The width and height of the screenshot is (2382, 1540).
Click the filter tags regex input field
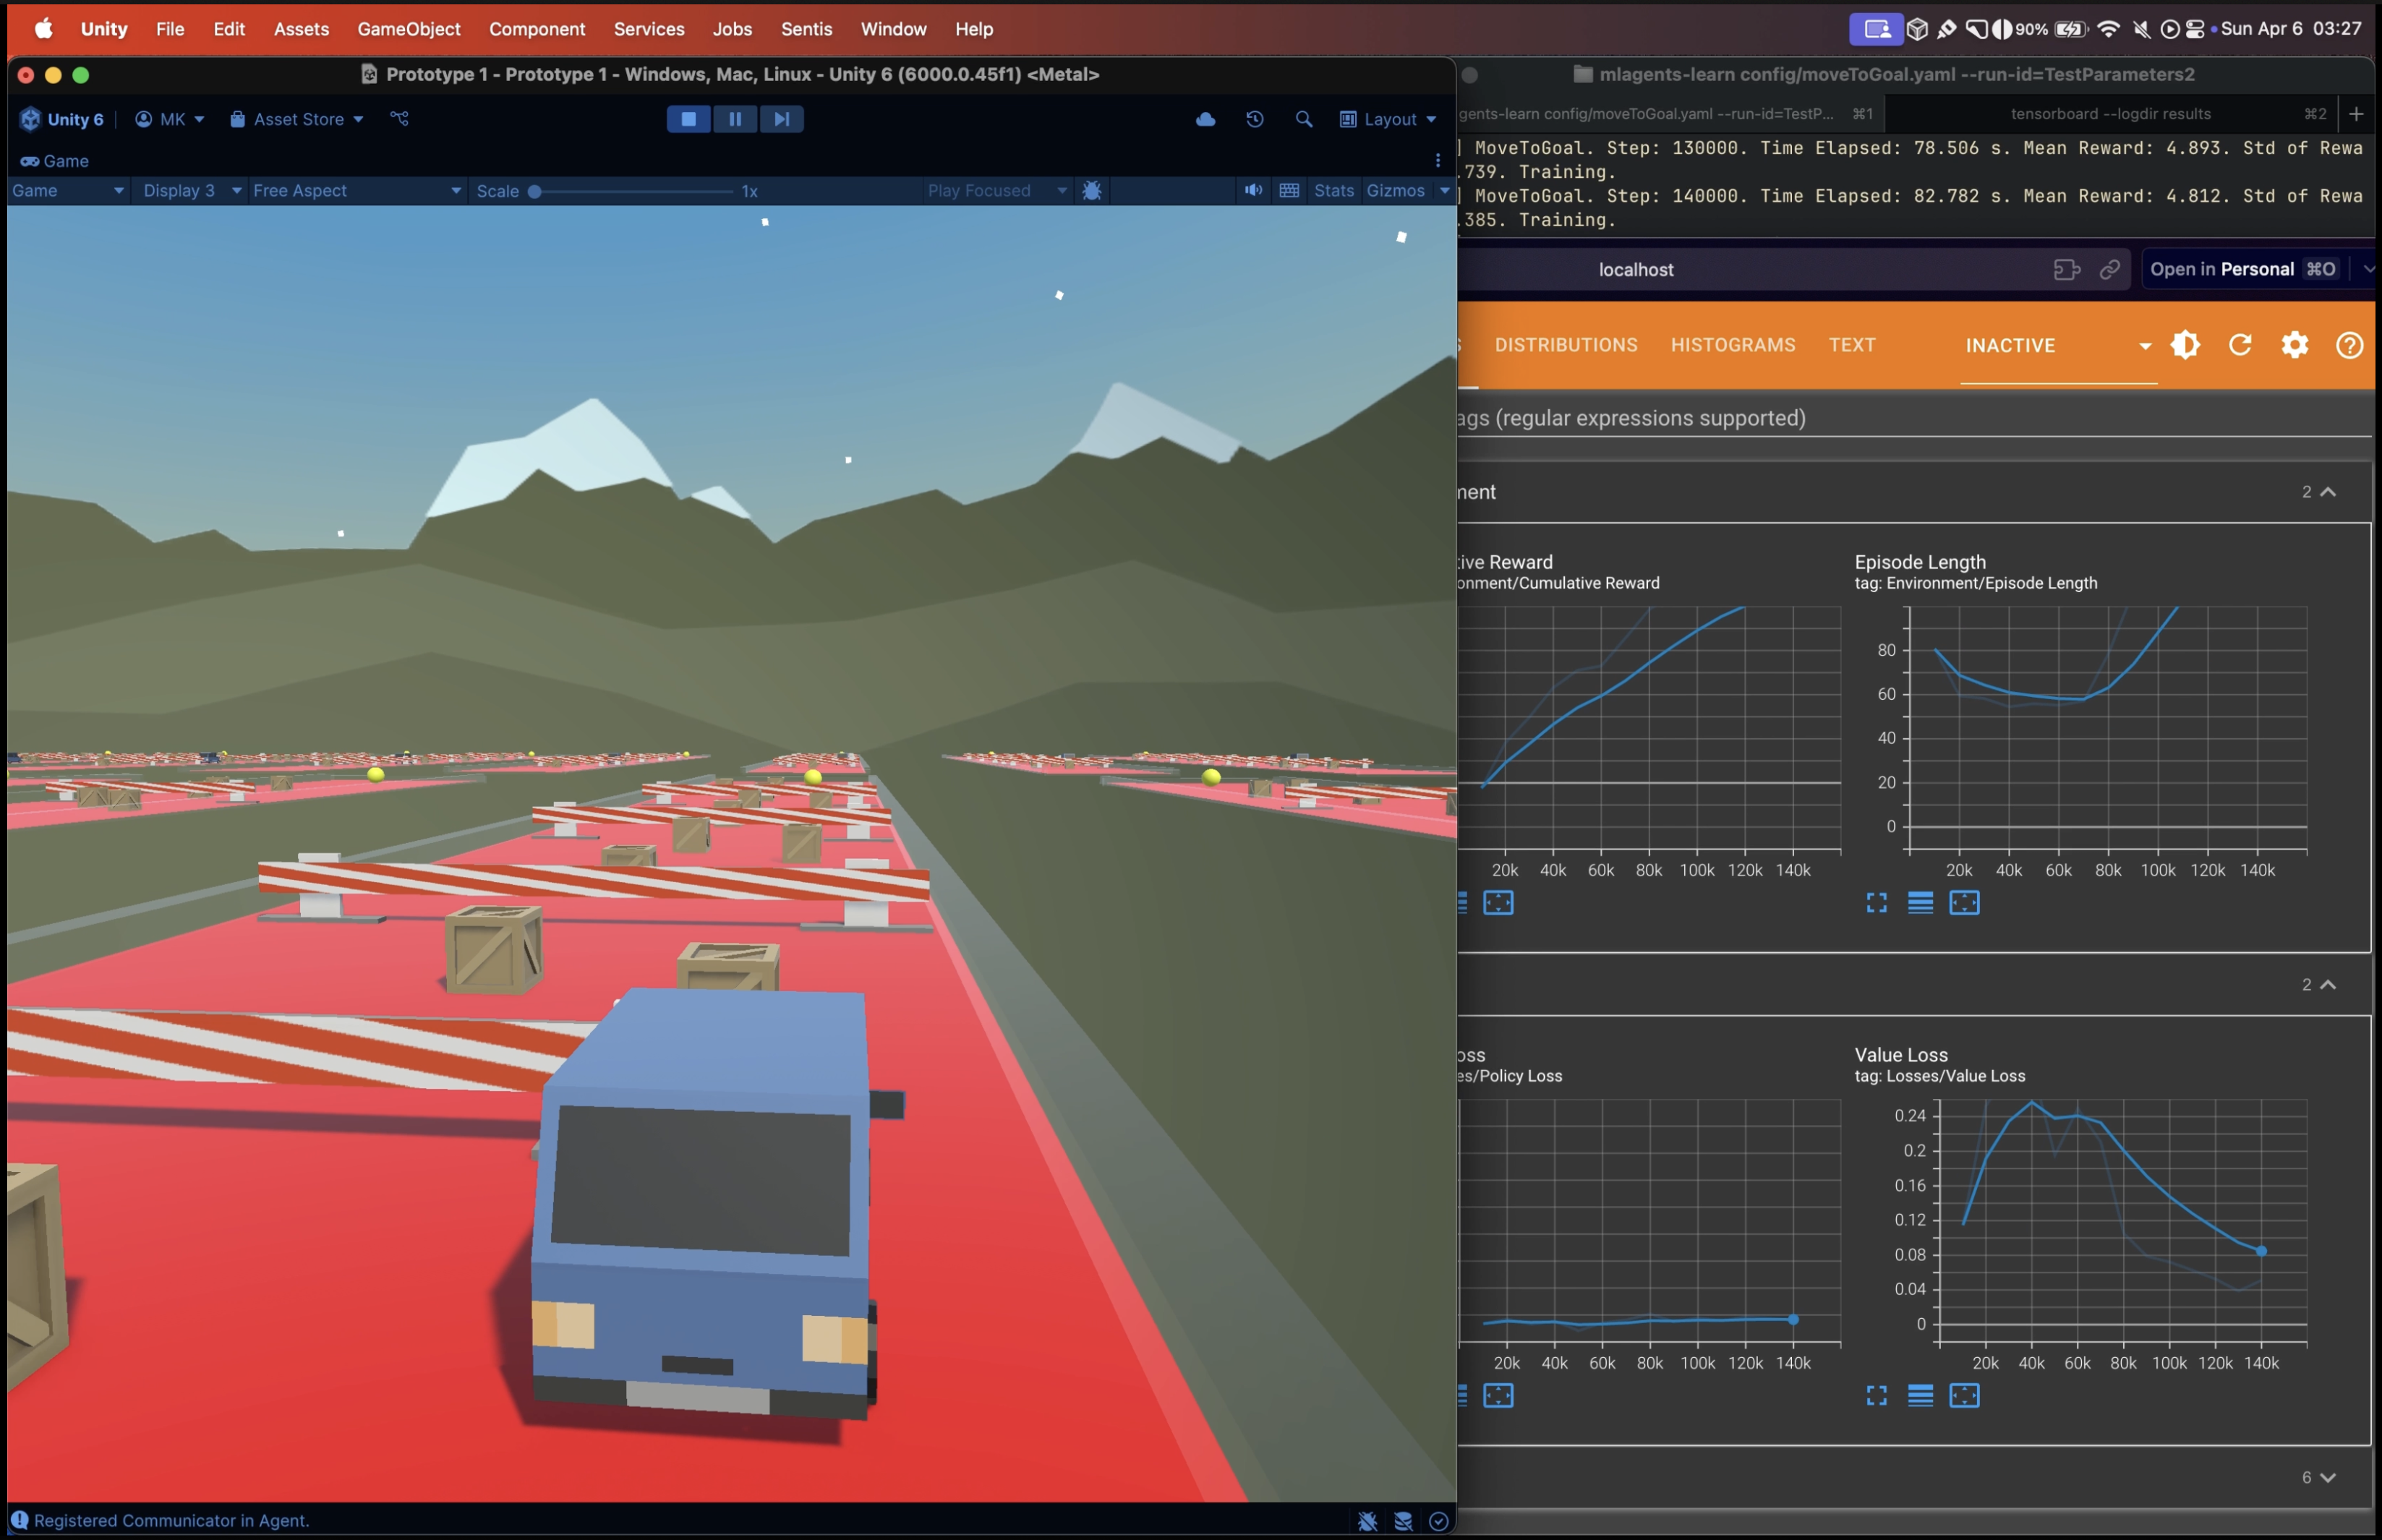coord(1914,418)
